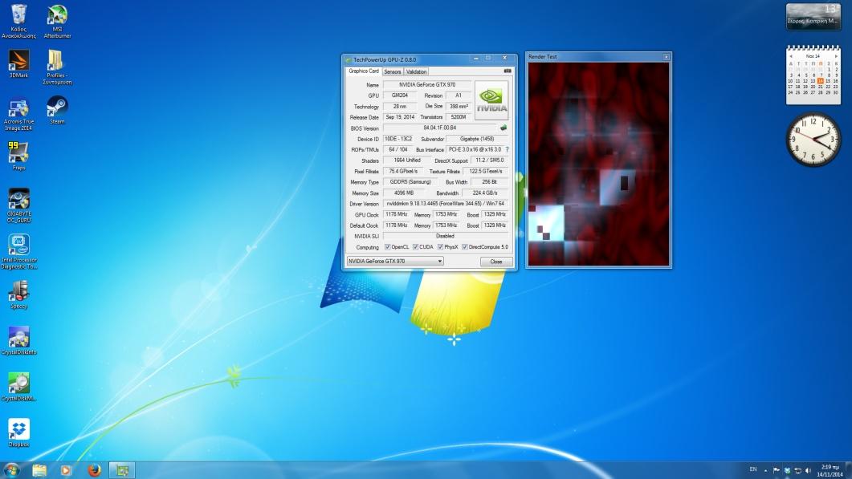Select the Graphics Card tab in GPU-Z
The image size is (852, 479).
[x=364, y=71]
